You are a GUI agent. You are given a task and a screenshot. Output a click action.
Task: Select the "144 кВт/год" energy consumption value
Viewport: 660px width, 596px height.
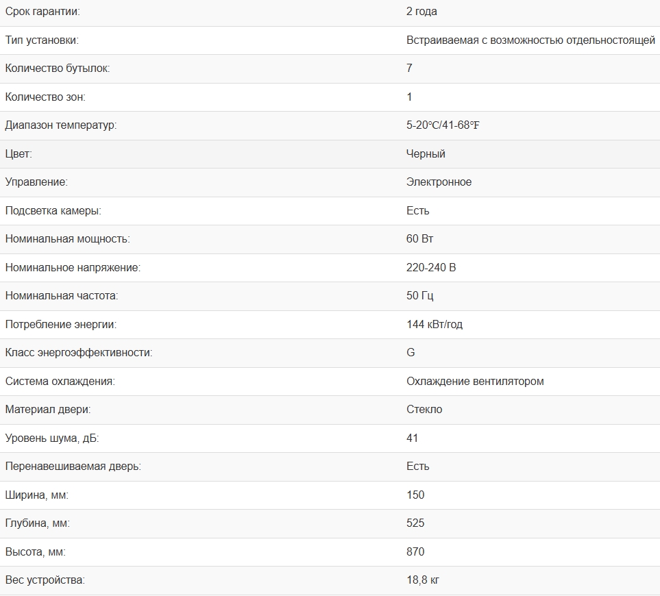pos(435,325)
